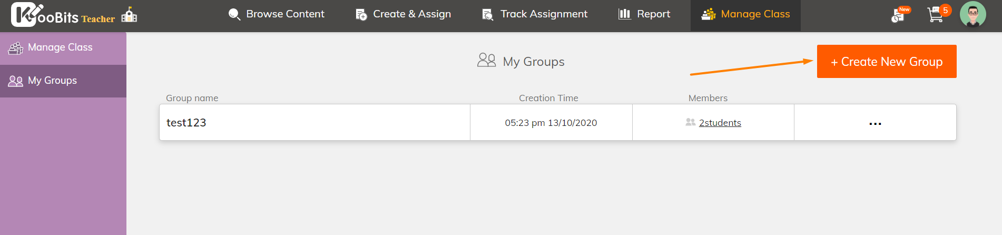The image size is (1002, 235).
Task: Click the Manage Class people icon in navbar
Action: pyautogui.click(x=709, y=14)
